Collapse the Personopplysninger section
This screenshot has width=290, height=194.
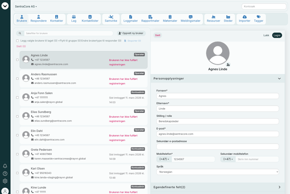pyautogui.click(x=279, y=79)
